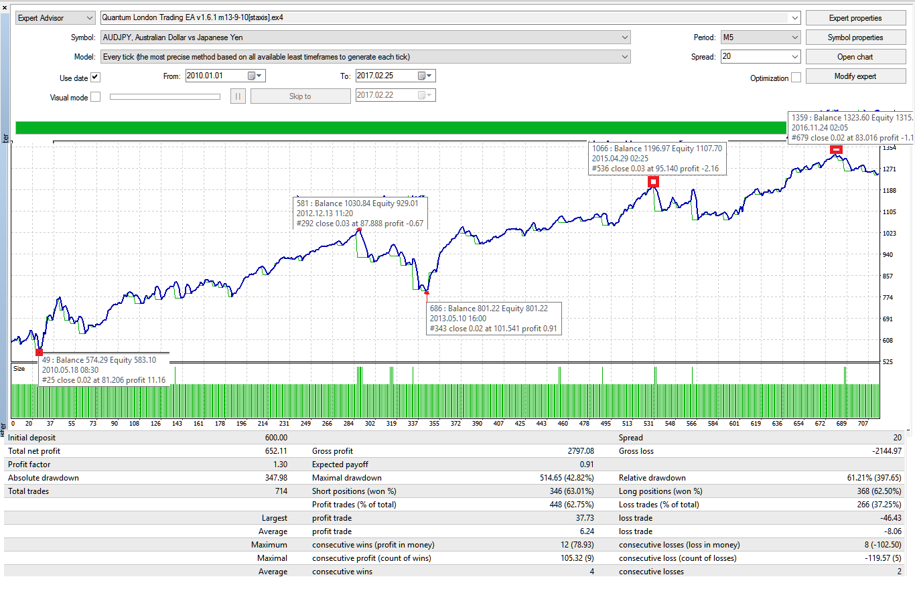
Task: Open the From date calendar dropdown
Action: (x=256, y=76)
